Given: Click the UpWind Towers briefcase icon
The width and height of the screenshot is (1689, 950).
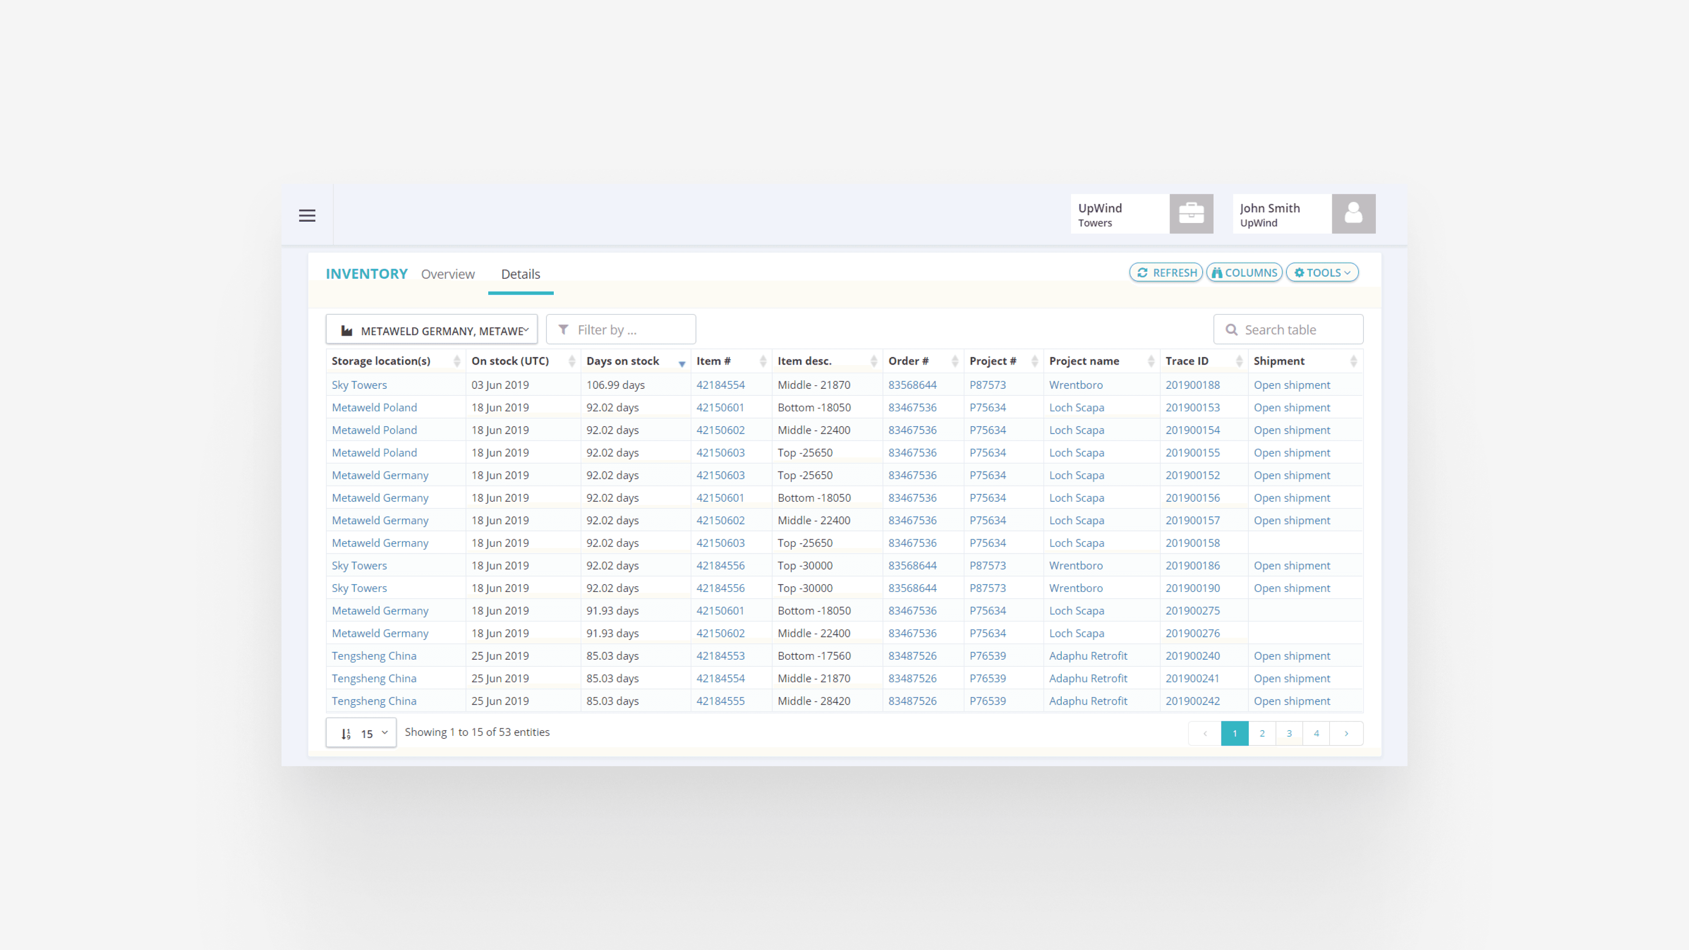Looking at the screenshot, I should click(x=1191, y=214).
